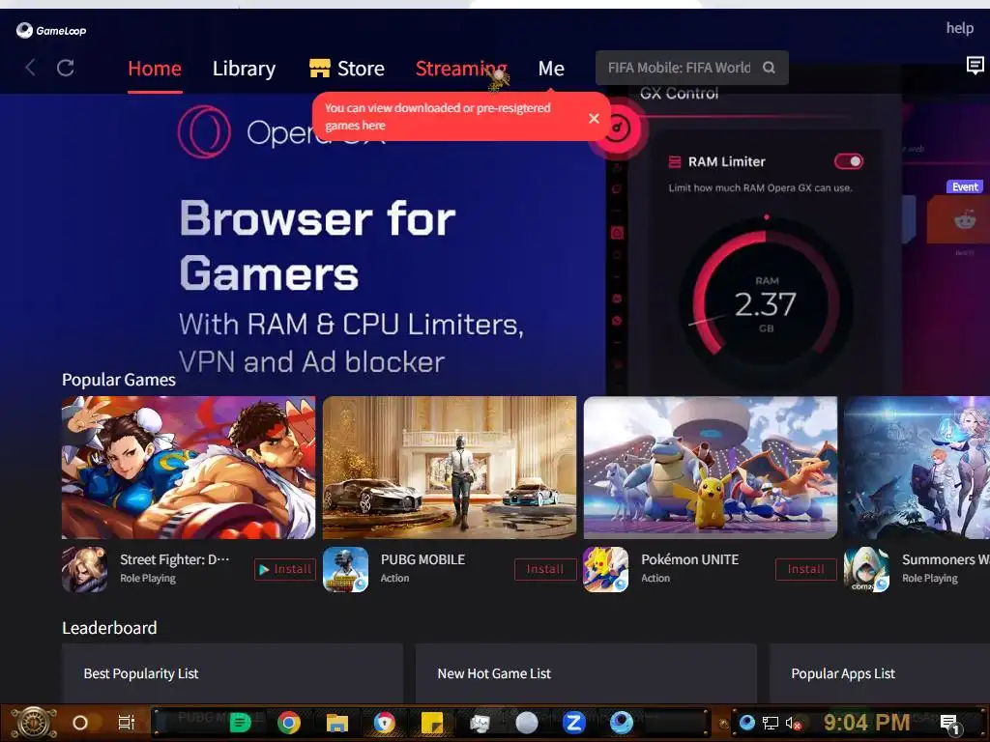Click the Pokémon UNITE title text

point(689,559)
